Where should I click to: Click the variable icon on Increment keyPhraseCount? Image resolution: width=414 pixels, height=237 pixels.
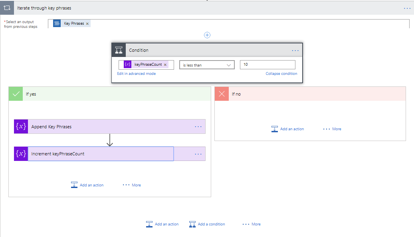[21, 154]
